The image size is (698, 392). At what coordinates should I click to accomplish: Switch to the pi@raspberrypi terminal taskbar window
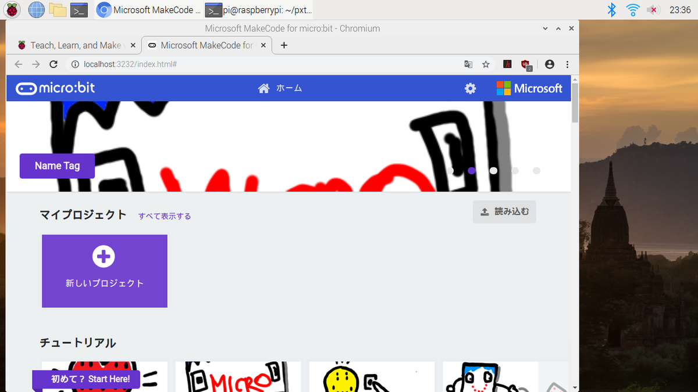(259, 9)
